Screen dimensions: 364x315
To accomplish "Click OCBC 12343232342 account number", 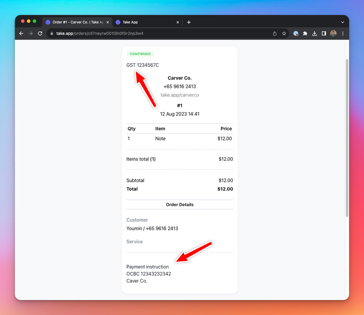I will click(x=149, y=274).
